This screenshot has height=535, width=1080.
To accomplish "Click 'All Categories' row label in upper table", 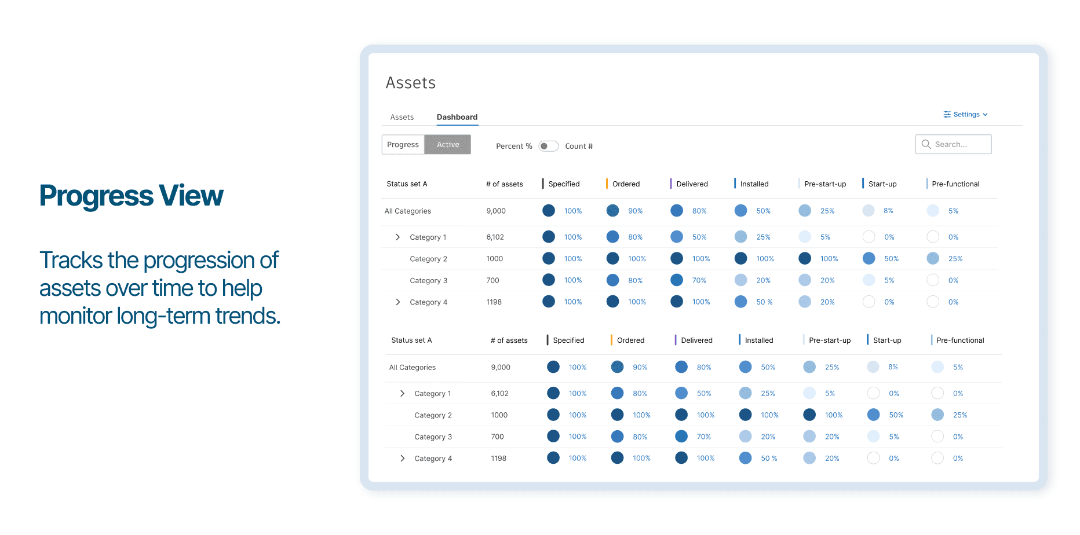I will pyautogui.click(x=408, y=211).
